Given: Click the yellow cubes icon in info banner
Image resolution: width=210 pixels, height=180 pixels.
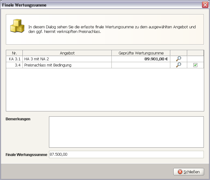Looking at the screenshot, I should [x=17, y=26].
